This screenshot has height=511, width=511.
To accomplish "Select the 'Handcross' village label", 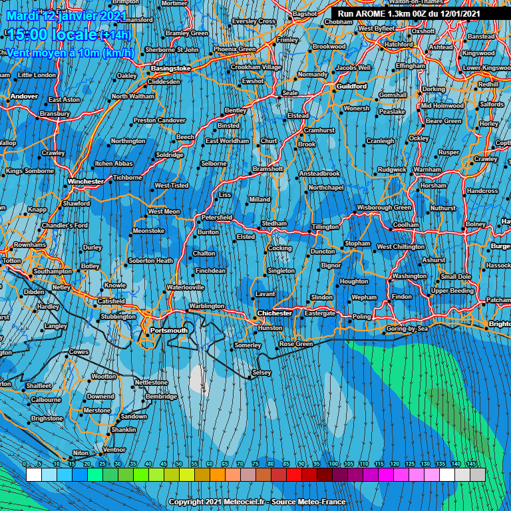I will pyautogui.click(x=482, y=191).
